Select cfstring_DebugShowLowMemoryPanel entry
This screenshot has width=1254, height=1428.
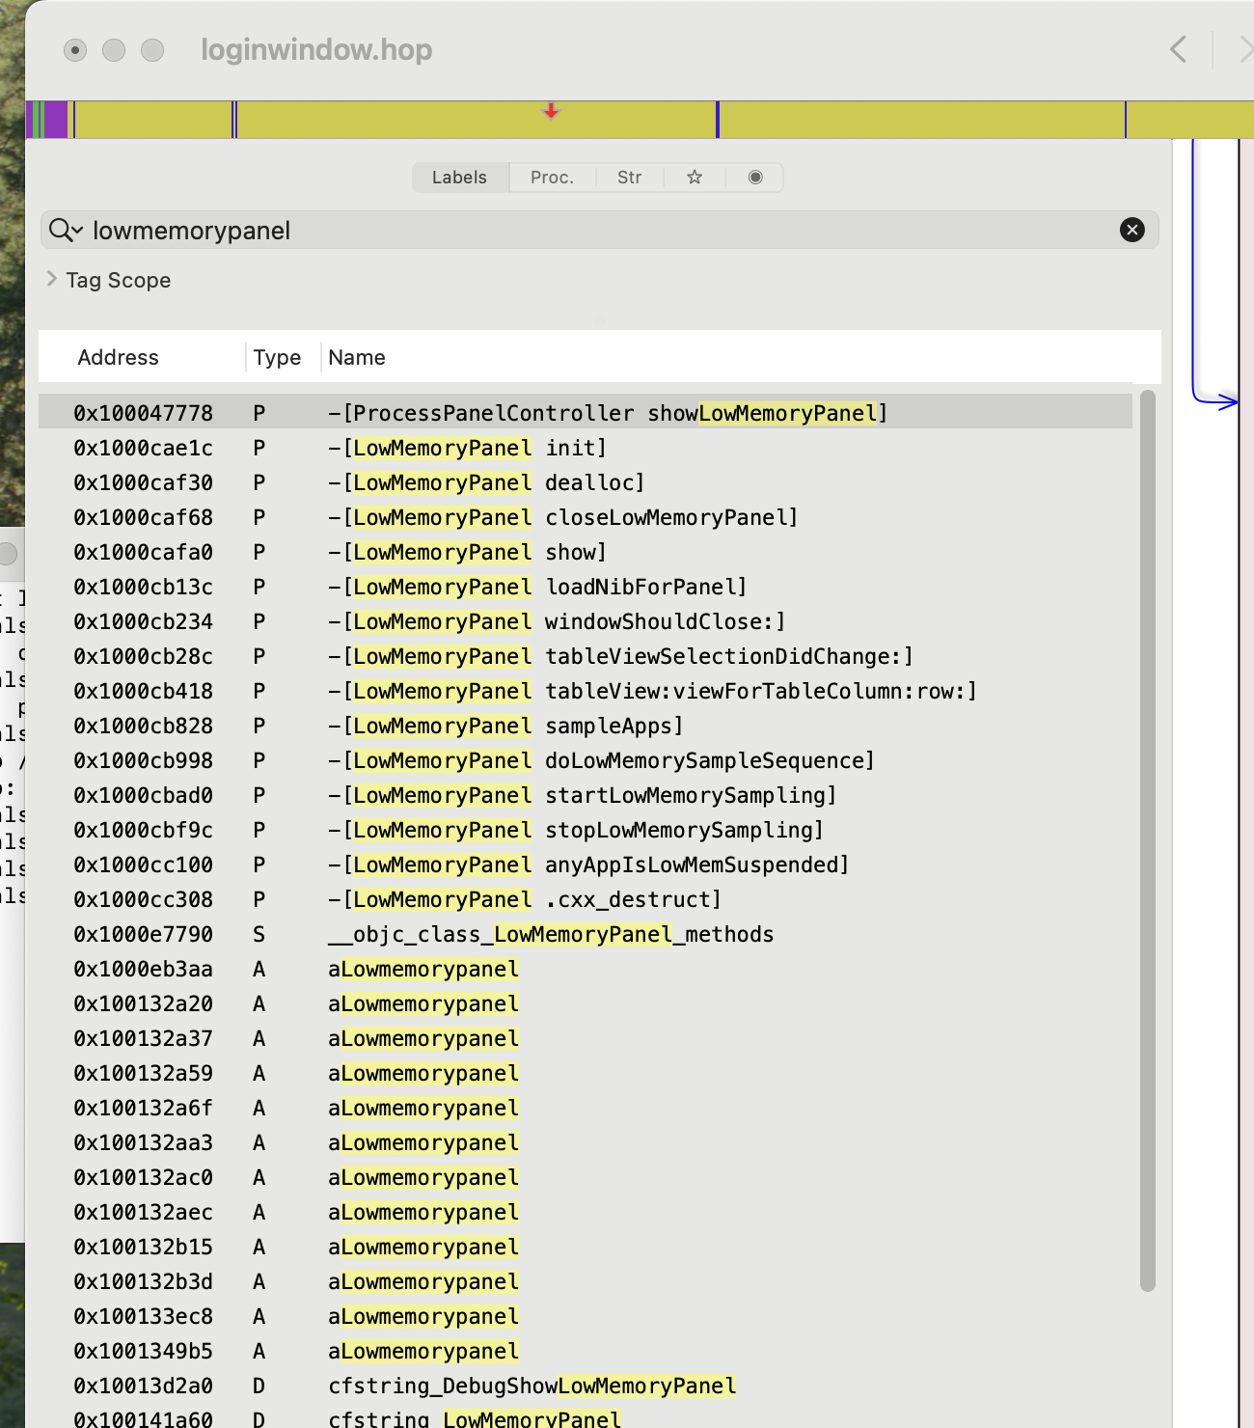[532, 1386]
